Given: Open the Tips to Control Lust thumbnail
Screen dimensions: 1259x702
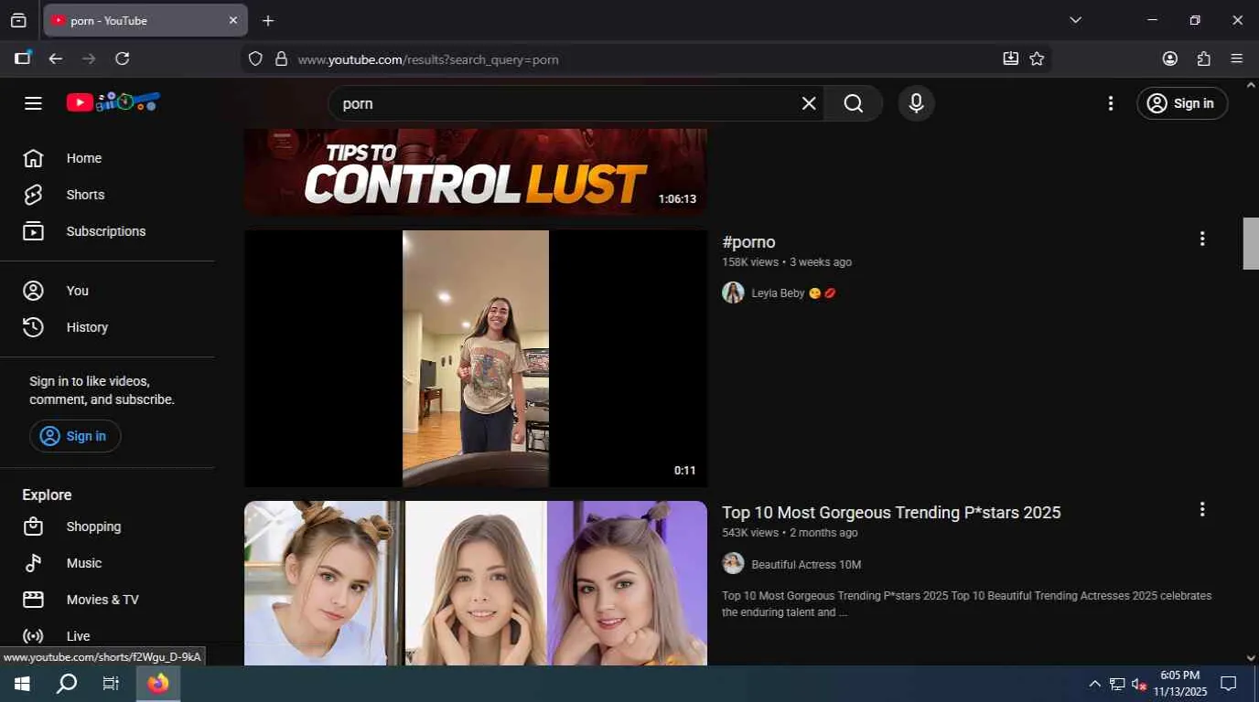Looking at the screenshot, I should pos(476,172).
